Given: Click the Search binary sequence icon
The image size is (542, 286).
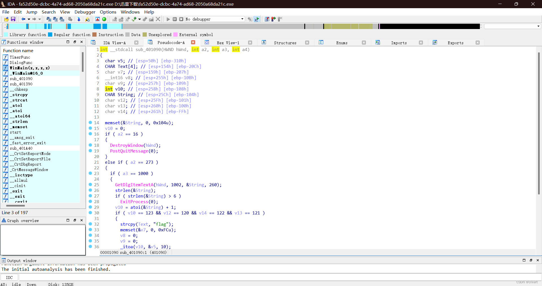Looking at the screenshot, I should [x=62, y=19].
